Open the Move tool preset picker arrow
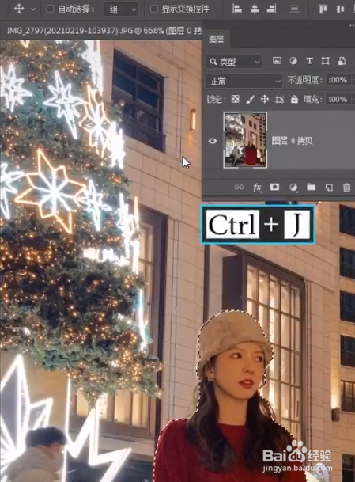Screen dimensions: 355x482 (33, 9)
